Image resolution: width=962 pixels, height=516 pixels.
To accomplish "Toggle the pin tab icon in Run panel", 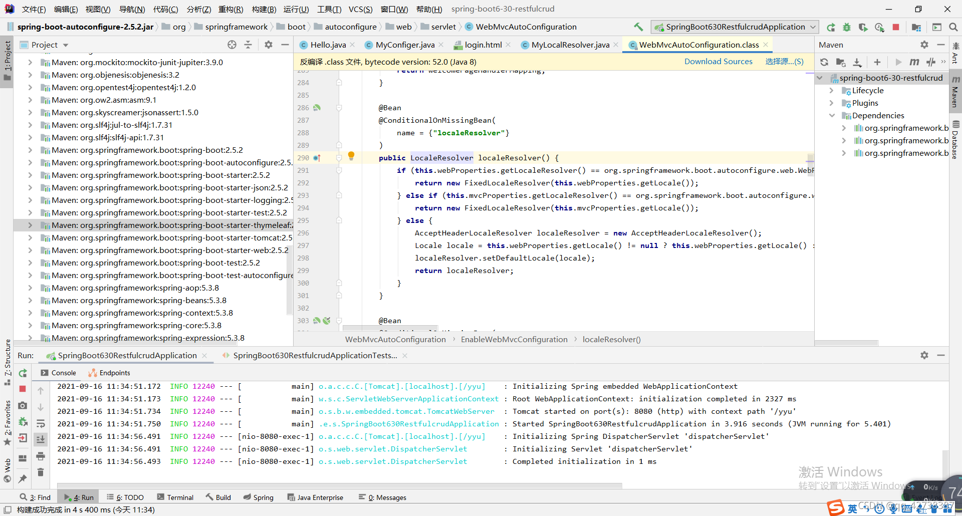I will point(23,479).
